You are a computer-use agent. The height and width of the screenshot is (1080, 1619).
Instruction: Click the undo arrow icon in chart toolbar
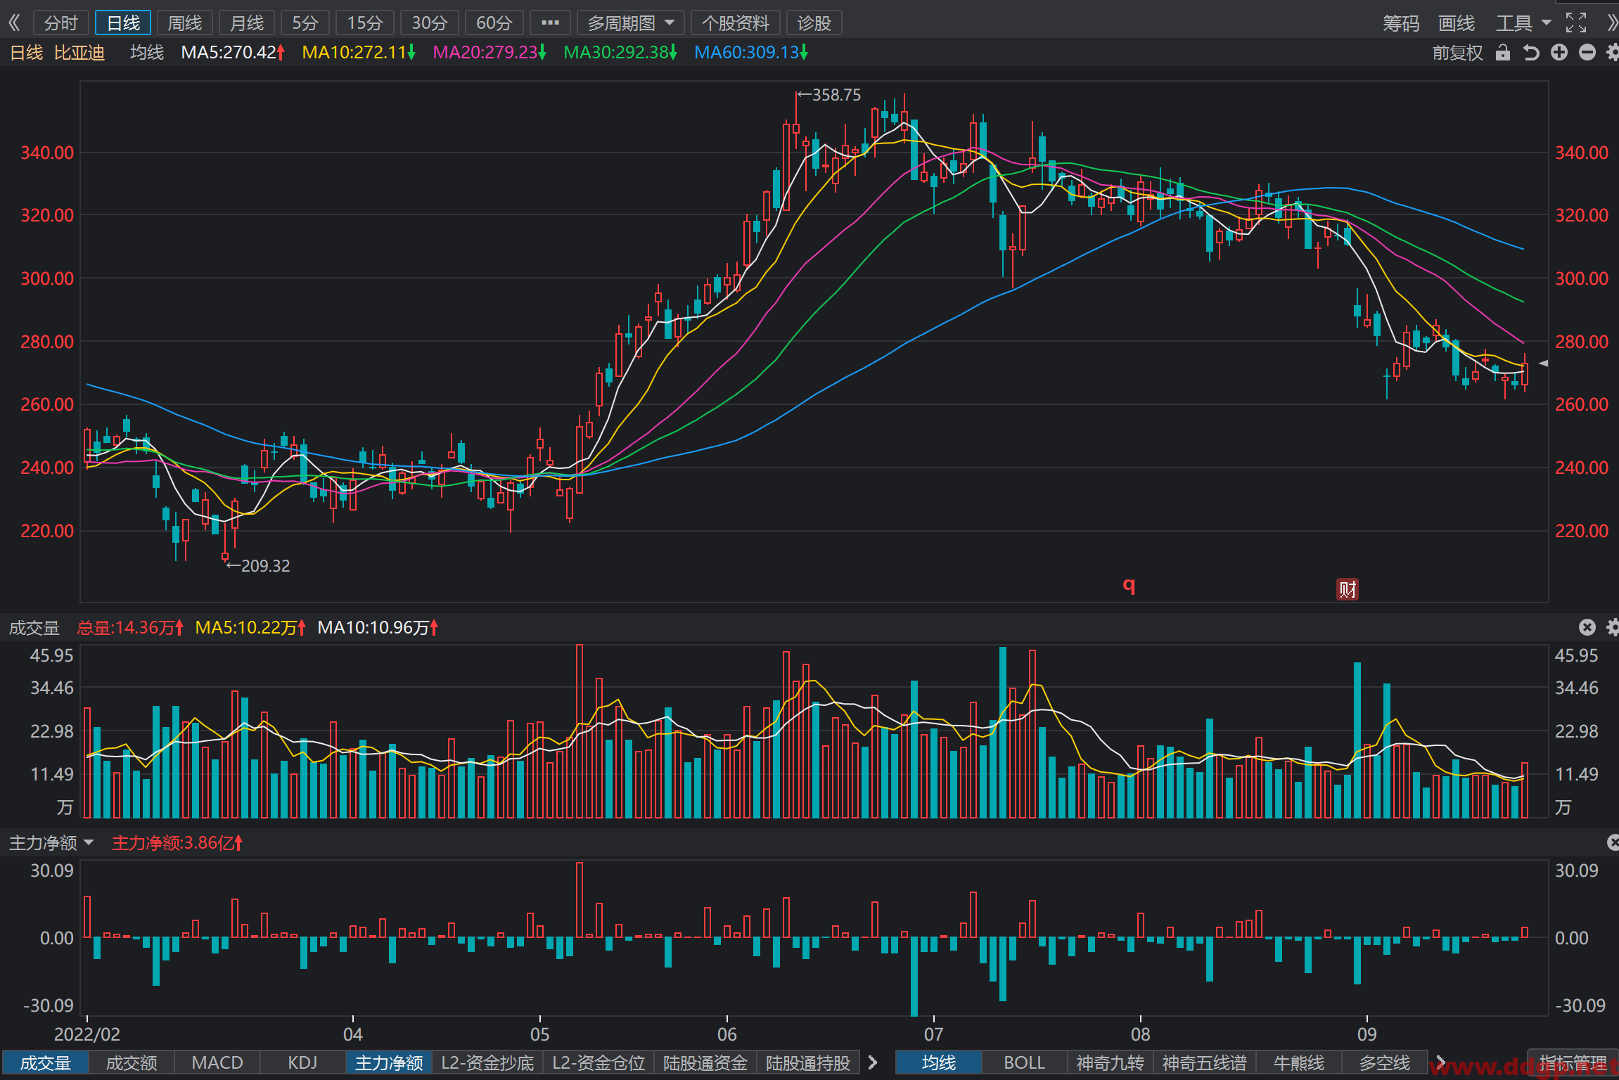coord(1531,53)
